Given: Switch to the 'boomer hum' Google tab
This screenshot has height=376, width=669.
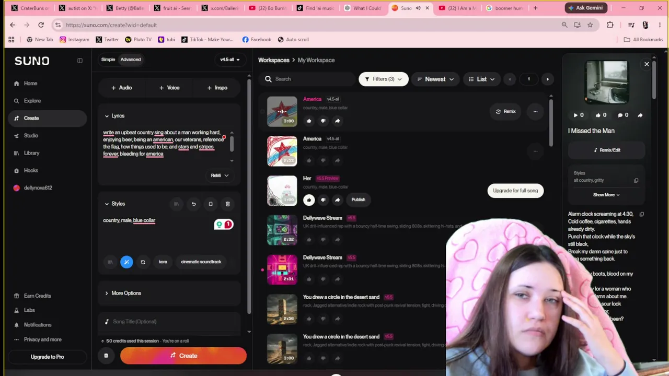Looking at the screenshot, I should (504, 8).
